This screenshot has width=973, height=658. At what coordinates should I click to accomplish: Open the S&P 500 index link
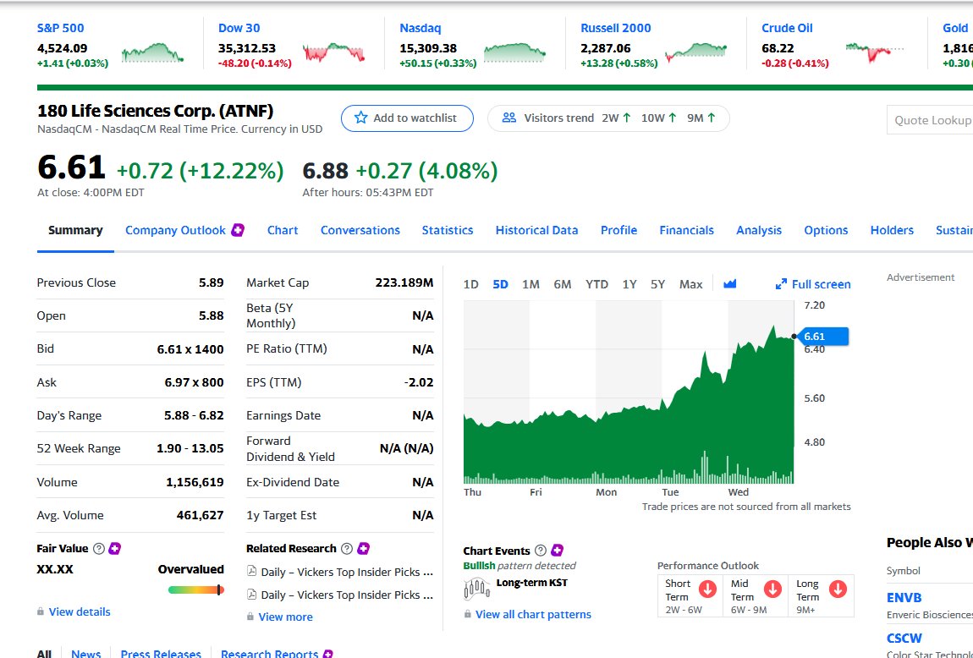60,28
